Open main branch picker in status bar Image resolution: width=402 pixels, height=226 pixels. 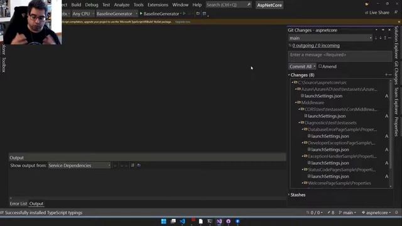tap(347, 213)
